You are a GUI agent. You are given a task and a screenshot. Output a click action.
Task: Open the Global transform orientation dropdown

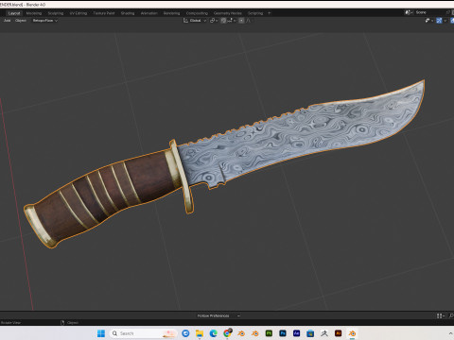click(198, 21)
